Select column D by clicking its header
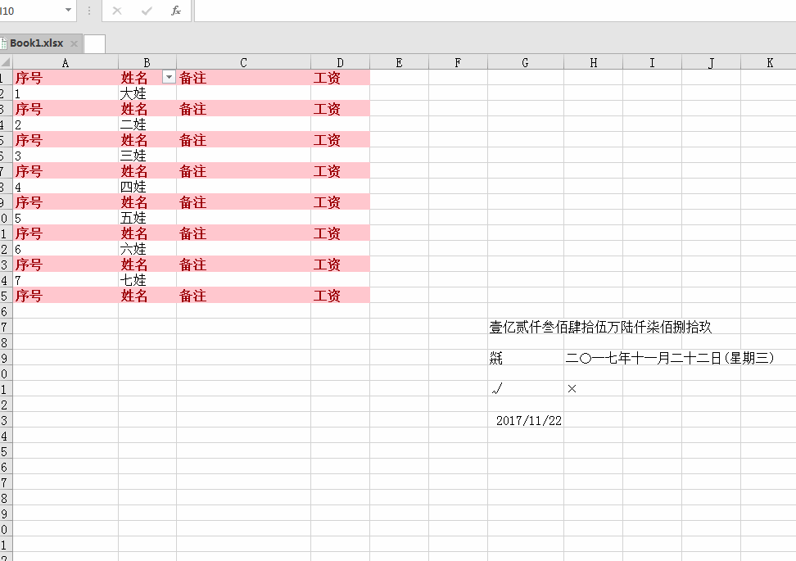The width and height of the screenshot is (796, 561). [x=339, y=62]
